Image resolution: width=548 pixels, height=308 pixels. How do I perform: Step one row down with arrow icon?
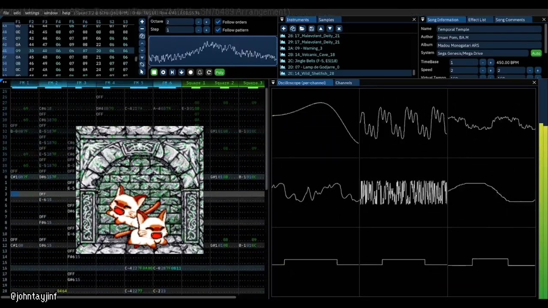(x=181, y=72)
